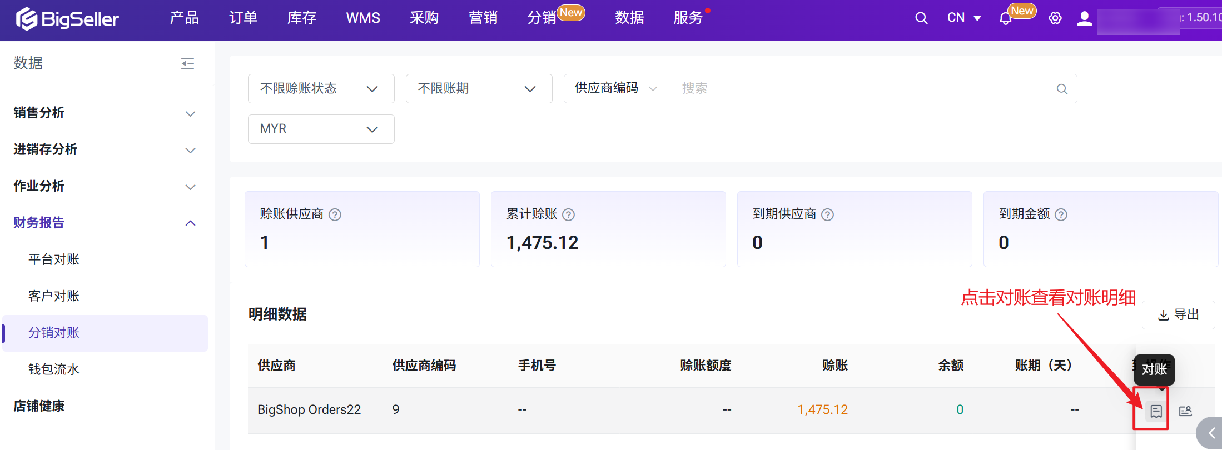Click the BigSeller logo
The image size is (1222, 450).
[x=67, y=19]
